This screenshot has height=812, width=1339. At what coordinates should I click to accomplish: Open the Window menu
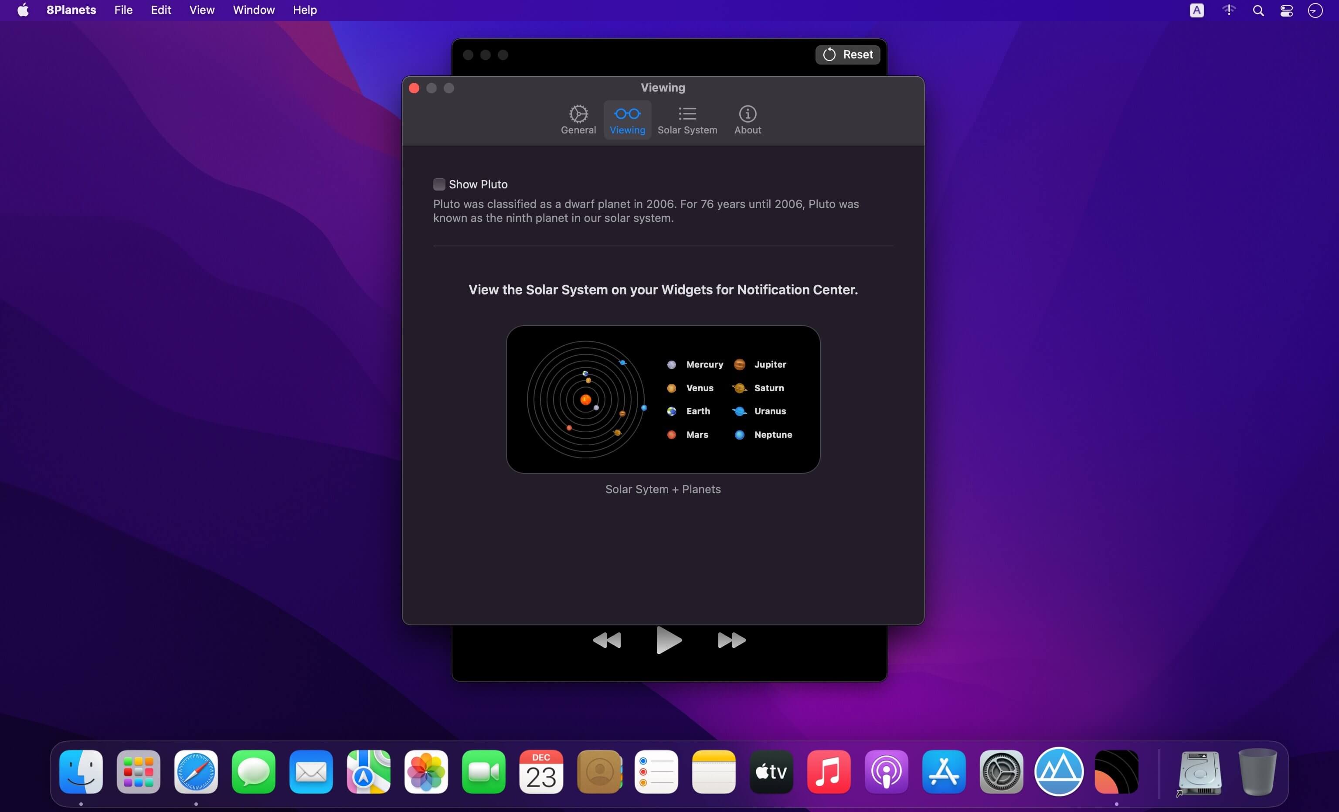coord(253,10)
